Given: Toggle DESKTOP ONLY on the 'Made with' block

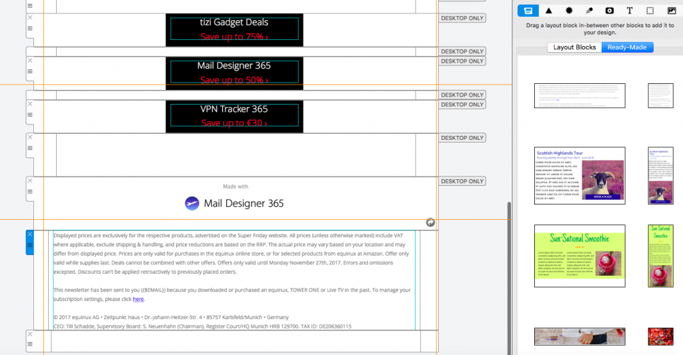Looking at the screenshot, I should click(x=462, y=181).
